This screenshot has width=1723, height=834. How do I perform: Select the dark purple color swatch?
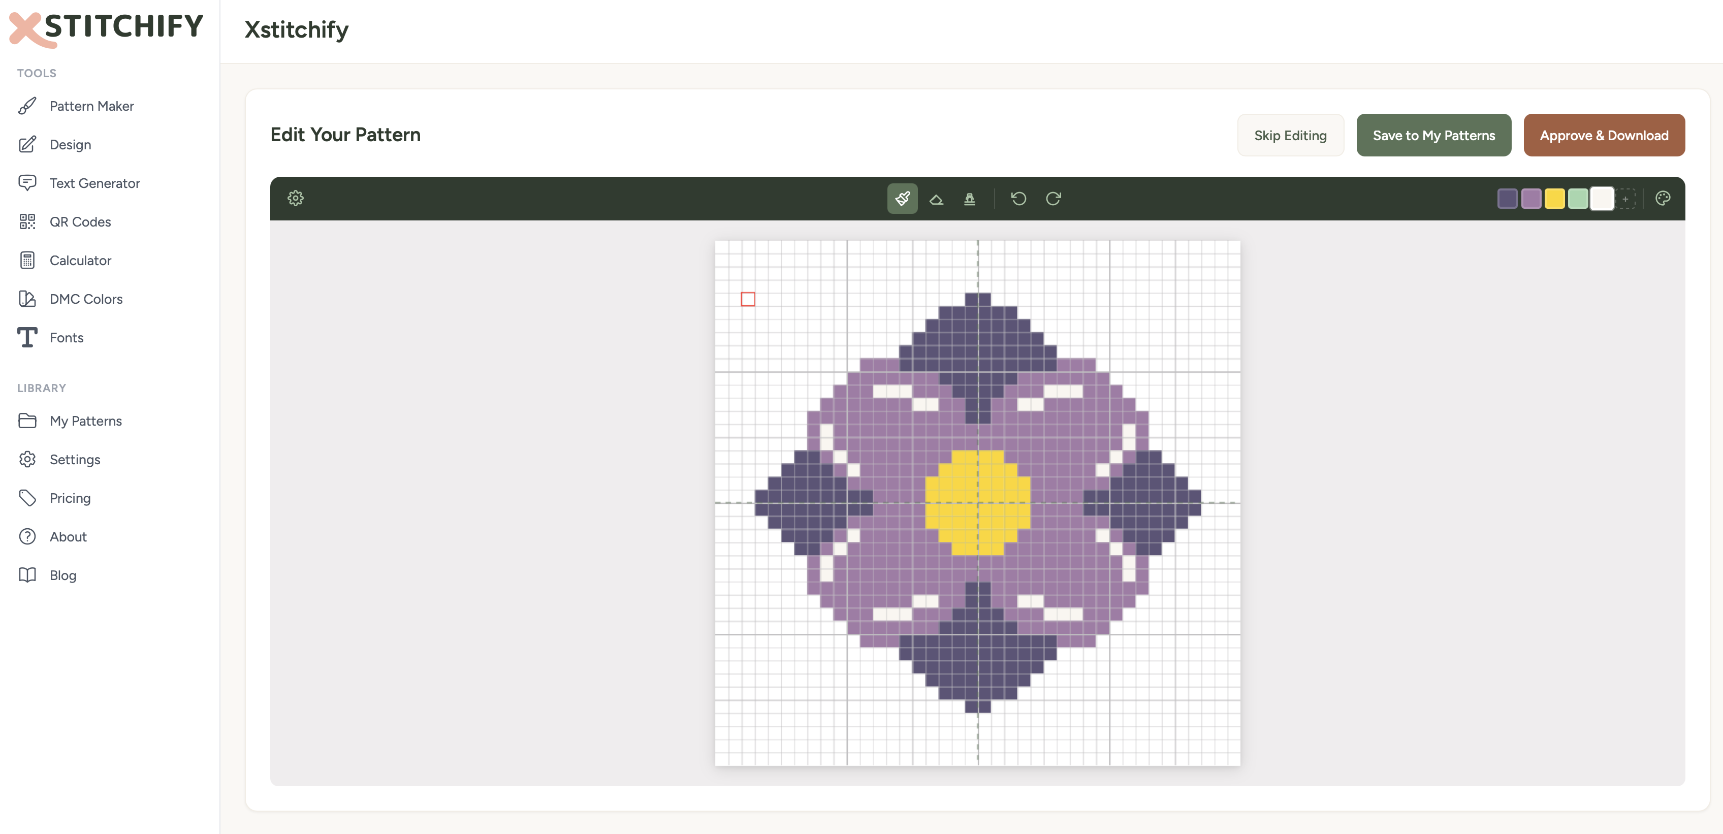1508,198
